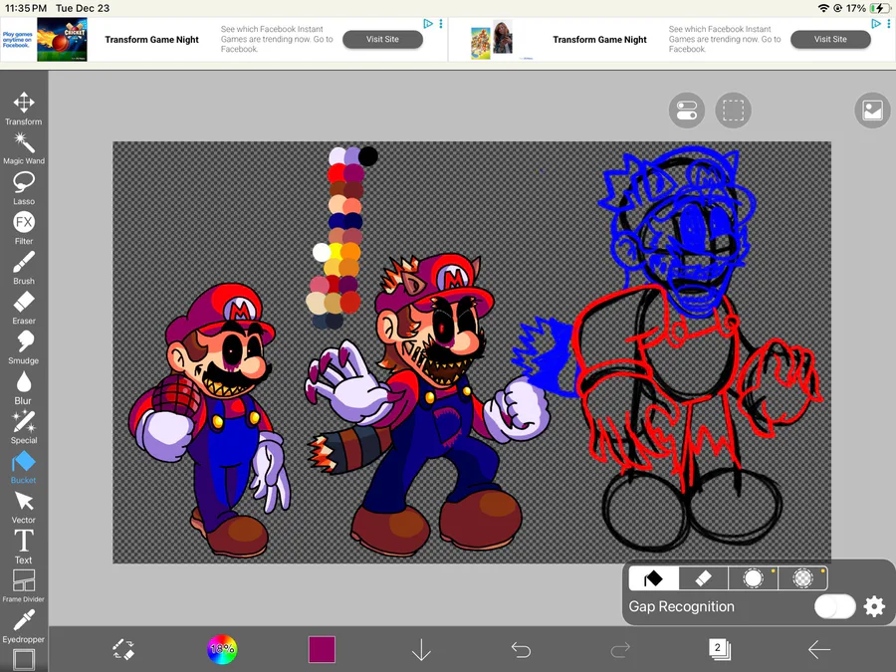This screenshot has width=896, height=672.
Task: Tap the current magenta color swatch
Action: click(x=322, y=650)
